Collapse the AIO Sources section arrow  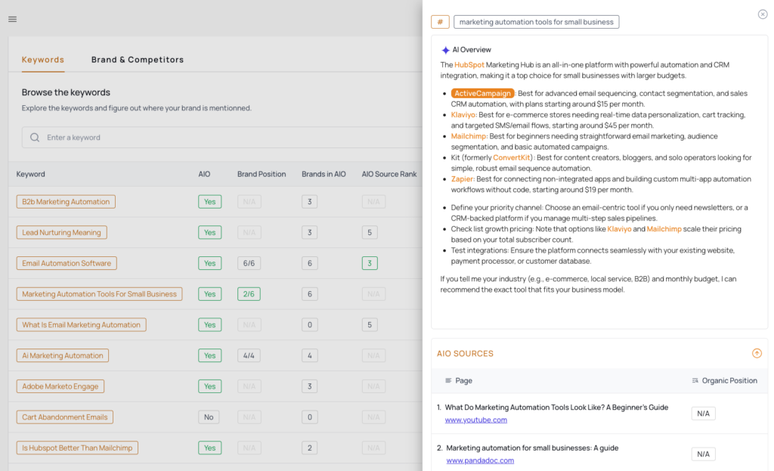coord(757,353)
